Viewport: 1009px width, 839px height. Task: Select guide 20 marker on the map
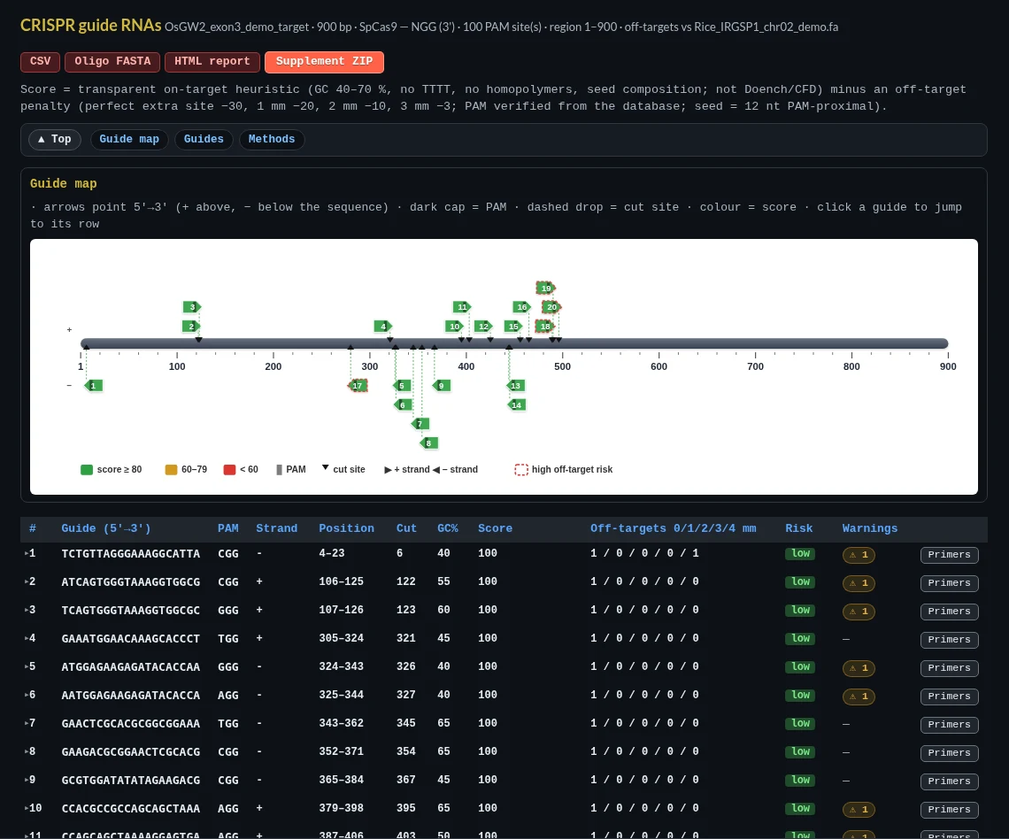tap(551, 307)
